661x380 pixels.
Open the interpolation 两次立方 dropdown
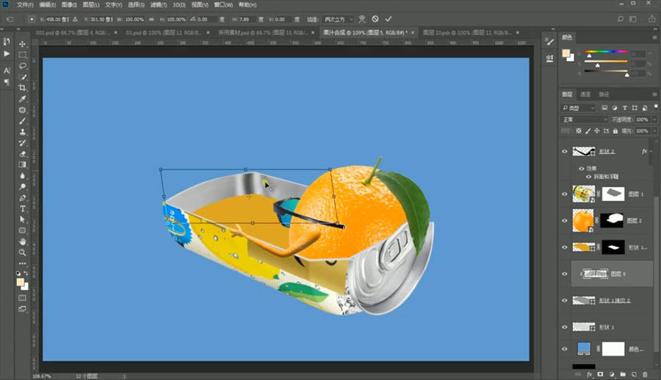339,18
